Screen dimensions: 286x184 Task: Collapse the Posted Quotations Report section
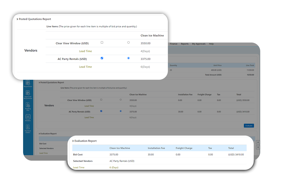(x=34, y=19)
